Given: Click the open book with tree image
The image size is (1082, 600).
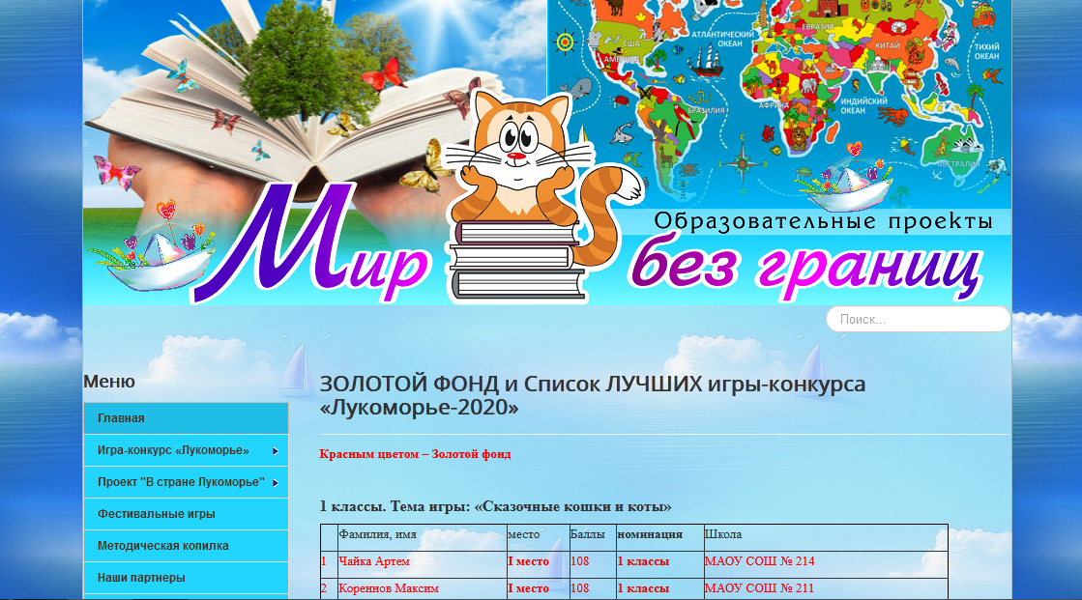Looking at the screenshot, I should coord(290,97).
